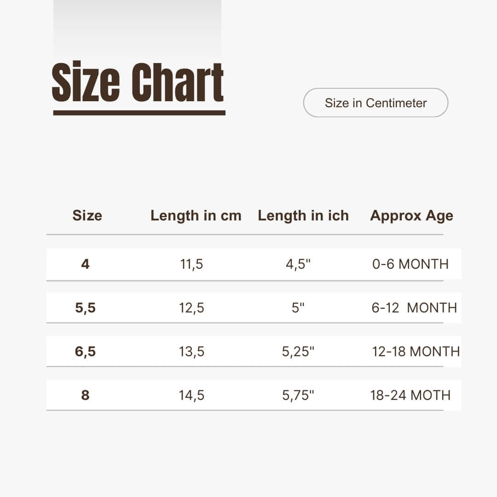Select the 4,5" inch length value
This screenshot has width=497, height=497.
(298, 264)
